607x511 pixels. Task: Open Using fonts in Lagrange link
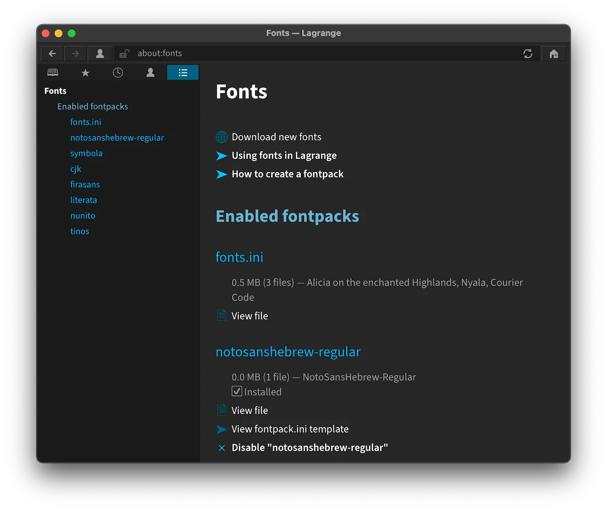click(x=285, y=155)
